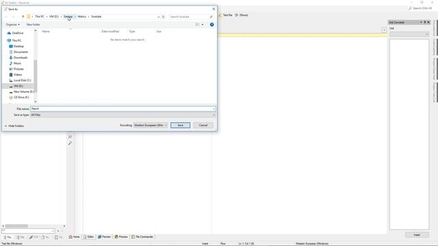
Task: Expand the address bar previous locations dropdown
Action: coord(158,16)
